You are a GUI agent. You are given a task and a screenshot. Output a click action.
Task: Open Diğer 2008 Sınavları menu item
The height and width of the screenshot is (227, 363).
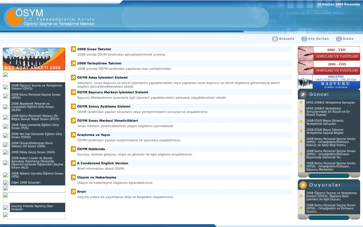pyautogui.click(x=37, y=182)
